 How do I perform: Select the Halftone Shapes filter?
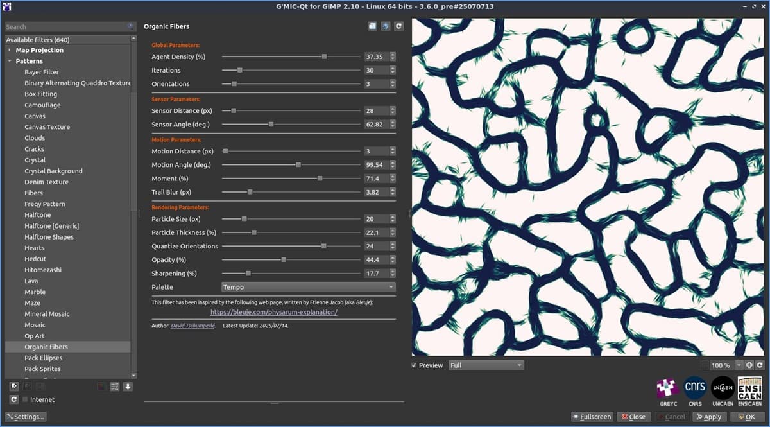tap(49, 237)
